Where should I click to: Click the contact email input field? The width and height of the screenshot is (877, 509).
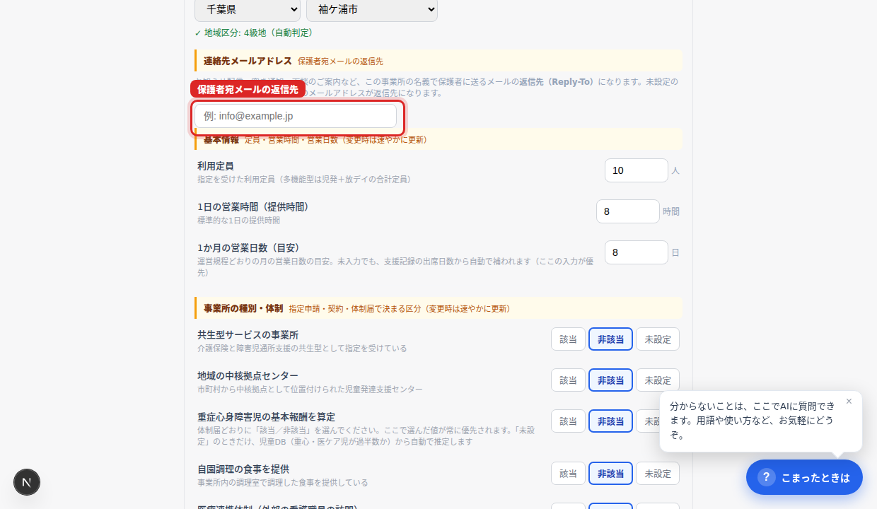(296, 116)
